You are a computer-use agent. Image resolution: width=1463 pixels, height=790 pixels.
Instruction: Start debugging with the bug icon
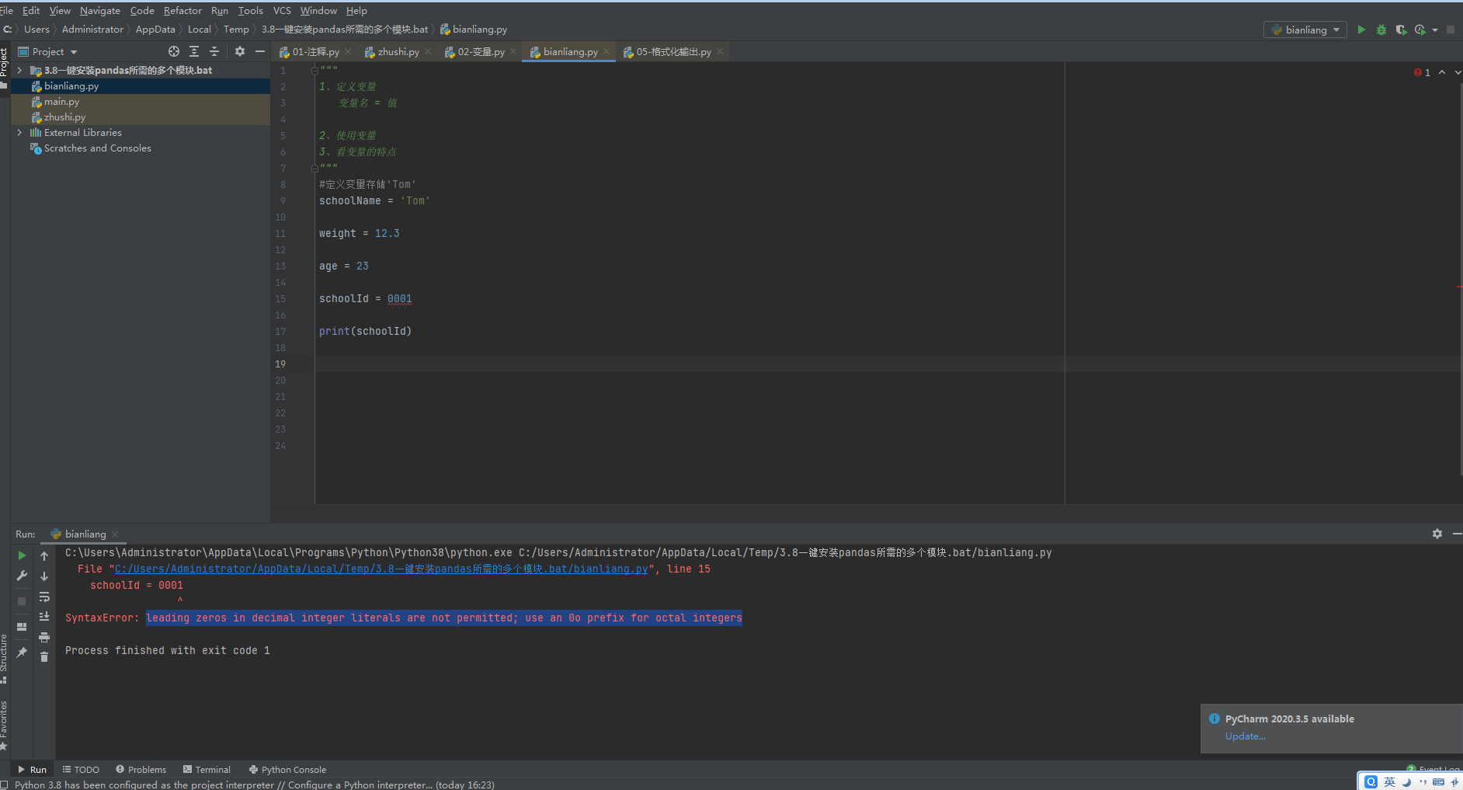click(1381, 30)
